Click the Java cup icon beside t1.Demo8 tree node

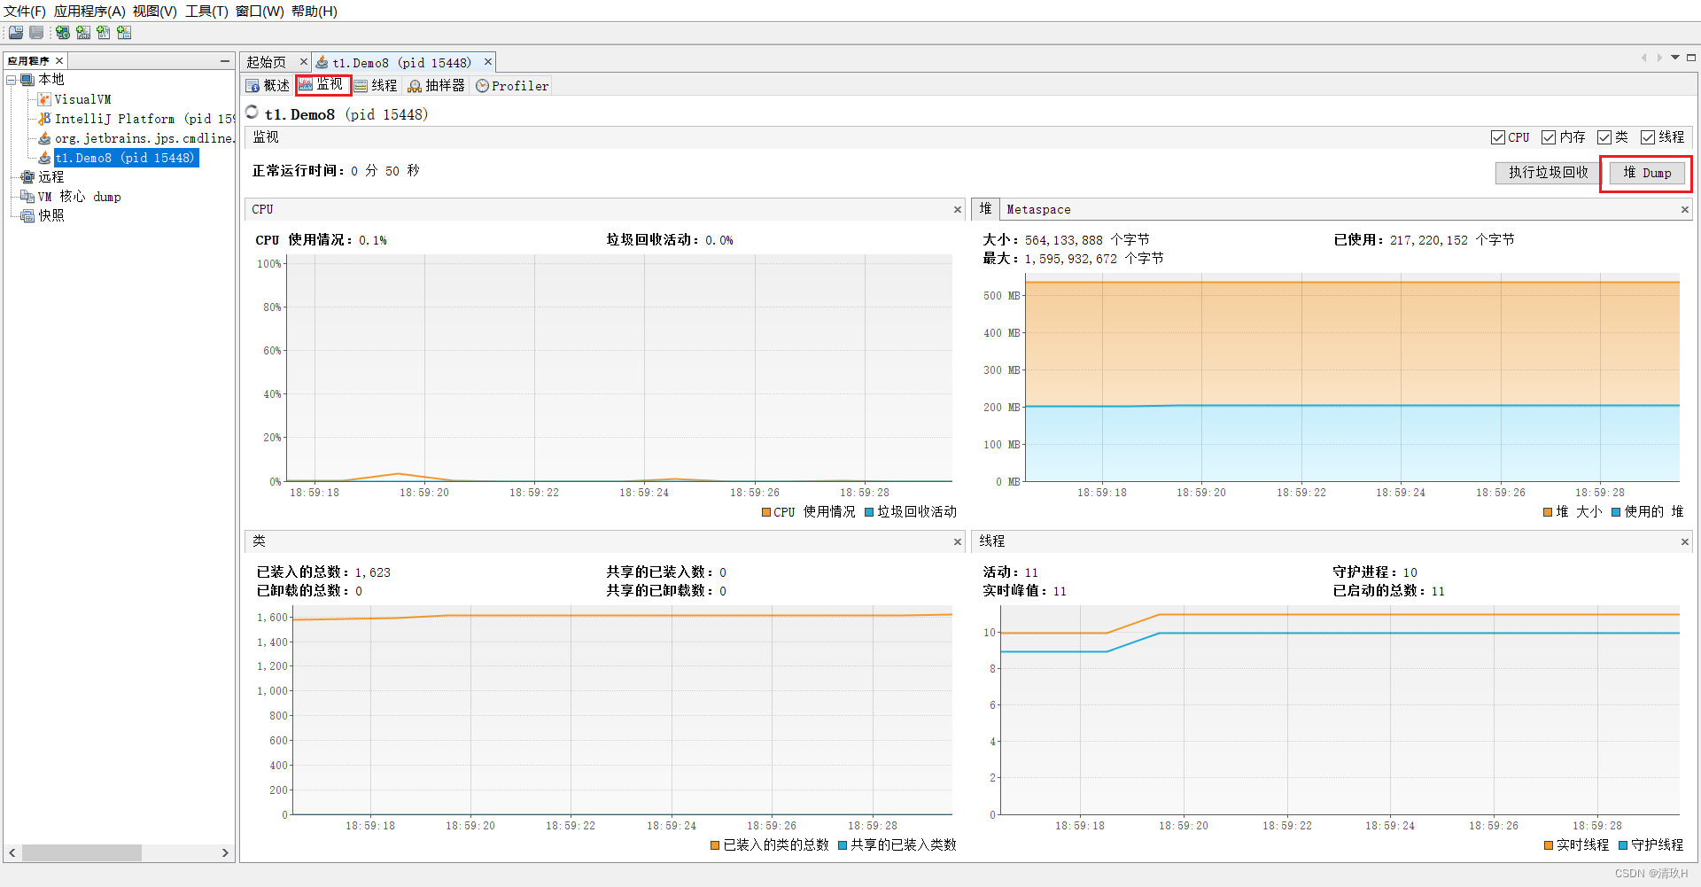coord(44,158)
